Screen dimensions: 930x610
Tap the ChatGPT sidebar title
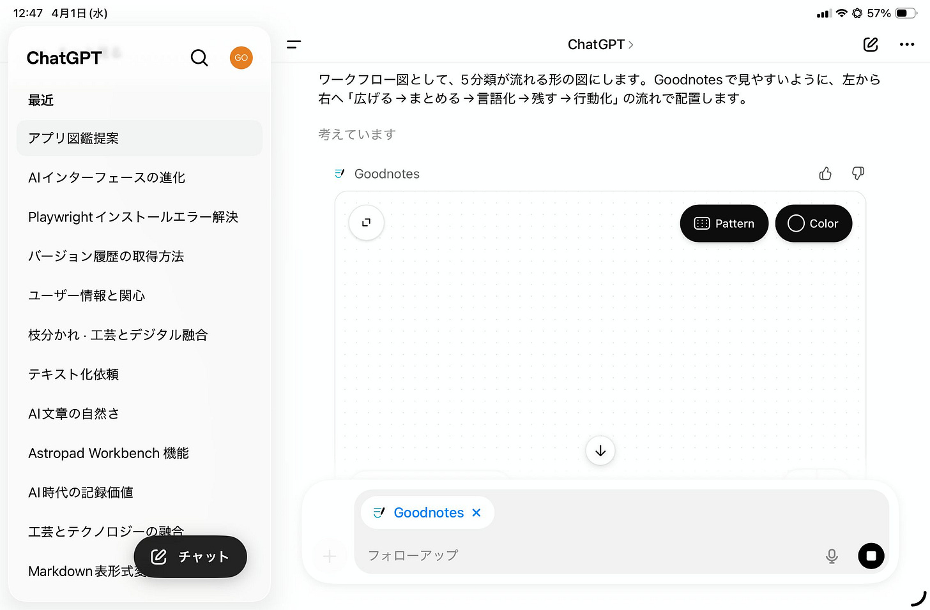[64, 58]
